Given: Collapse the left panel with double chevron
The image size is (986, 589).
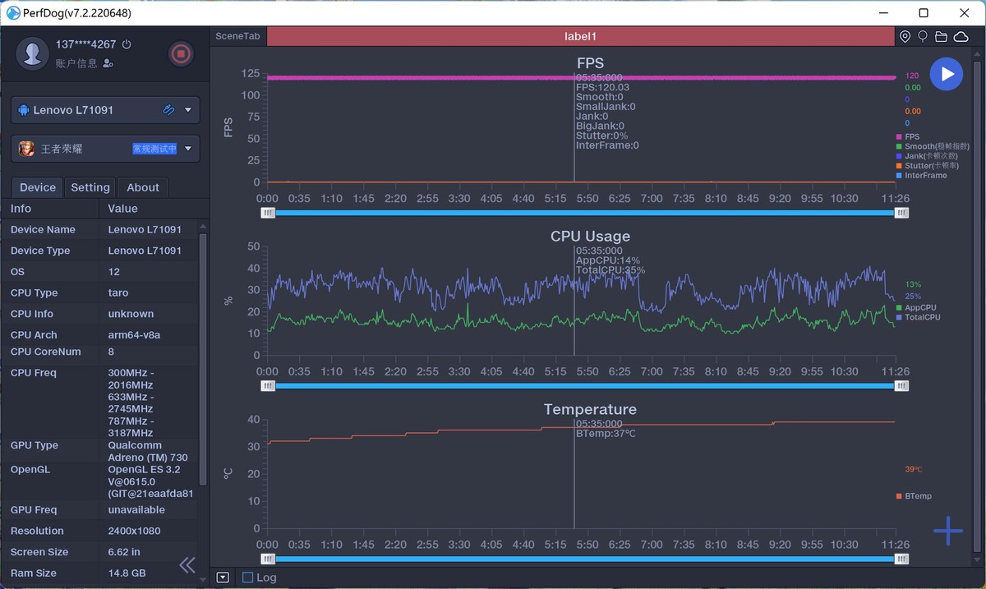Looking at the screenshot, I should (x=187, y=564).
